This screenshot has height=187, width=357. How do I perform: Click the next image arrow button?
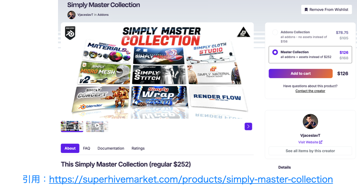248,126
